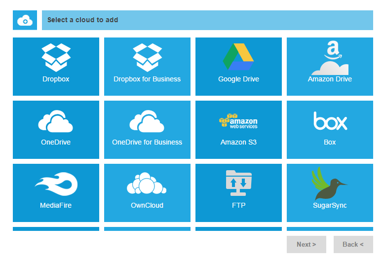Viewport: 384px width, 260px height.
Task: Click the 'Select a cloud to add' header bar
Action: point(207,20)
